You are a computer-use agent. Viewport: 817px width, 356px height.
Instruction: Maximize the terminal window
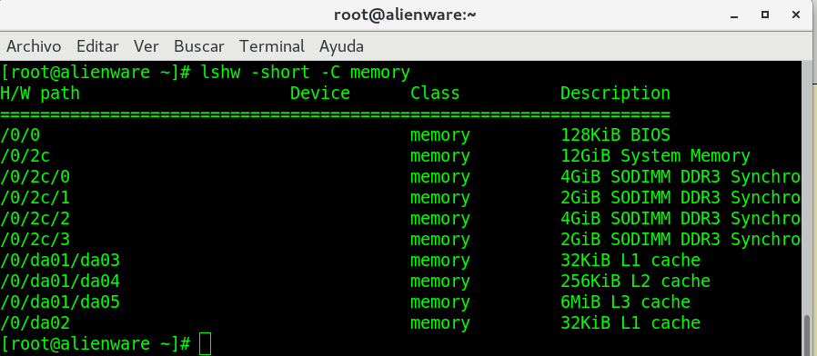click(x=765, y=15)
